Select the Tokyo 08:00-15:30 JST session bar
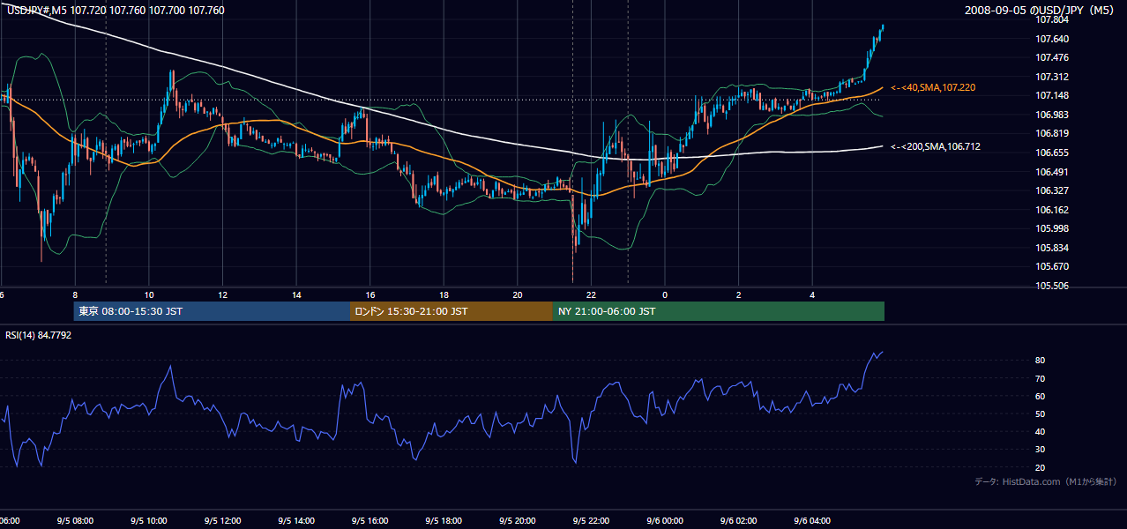 coord(212,311)
